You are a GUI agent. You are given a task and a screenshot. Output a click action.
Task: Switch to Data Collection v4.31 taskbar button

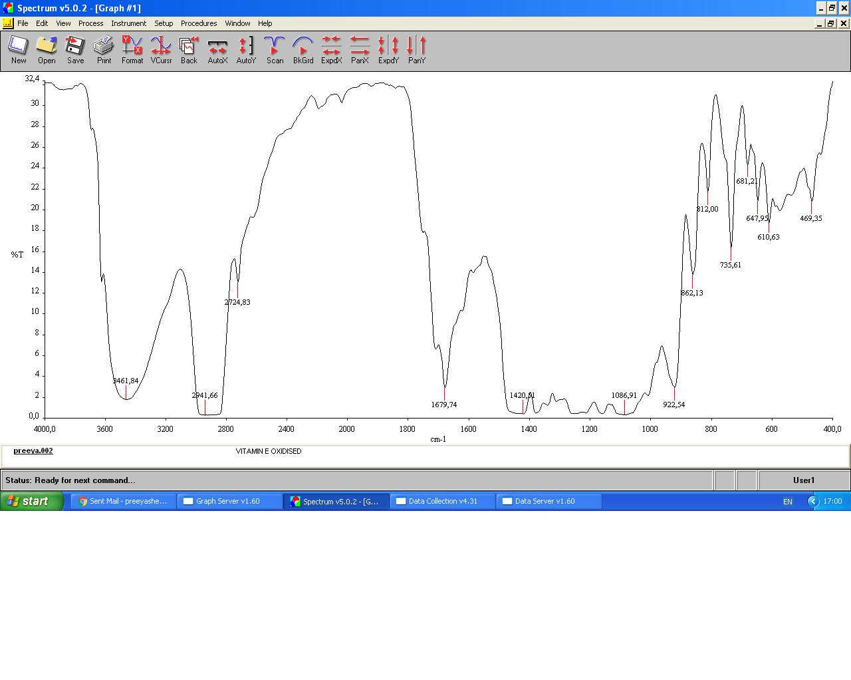pyautogui.click(x=442, y=501)
